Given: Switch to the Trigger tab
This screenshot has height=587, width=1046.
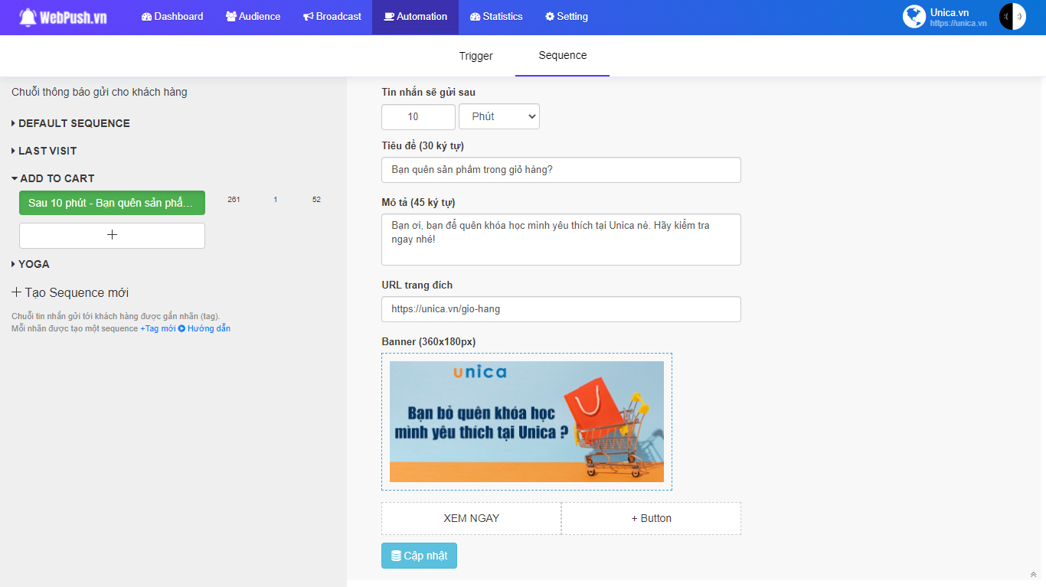Looking at the screenshot, I should point(476,56).
